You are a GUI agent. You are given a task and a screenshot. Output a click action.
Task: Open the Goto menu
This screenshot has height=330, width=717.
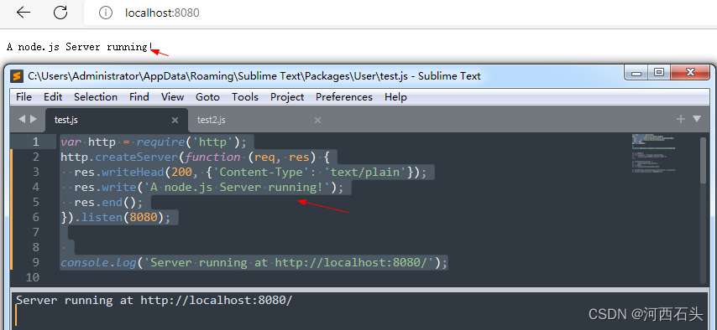tap(207, 97)
